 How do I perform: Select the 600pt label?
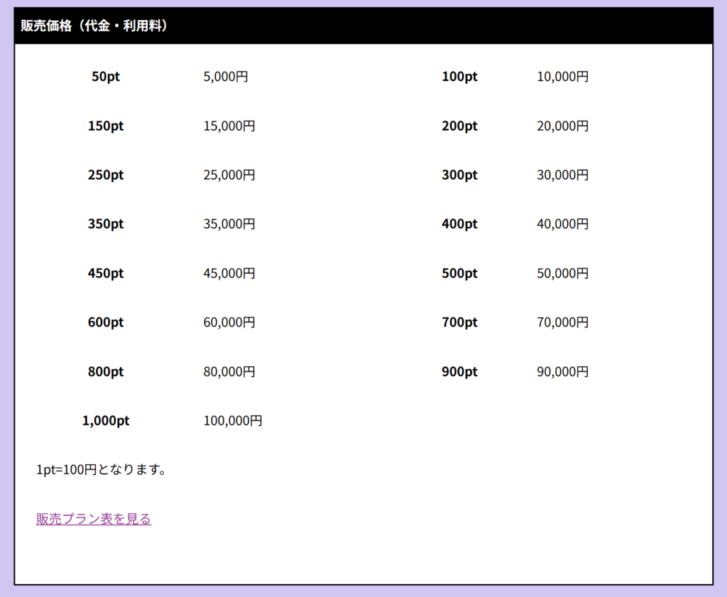[x=106, y=322]
